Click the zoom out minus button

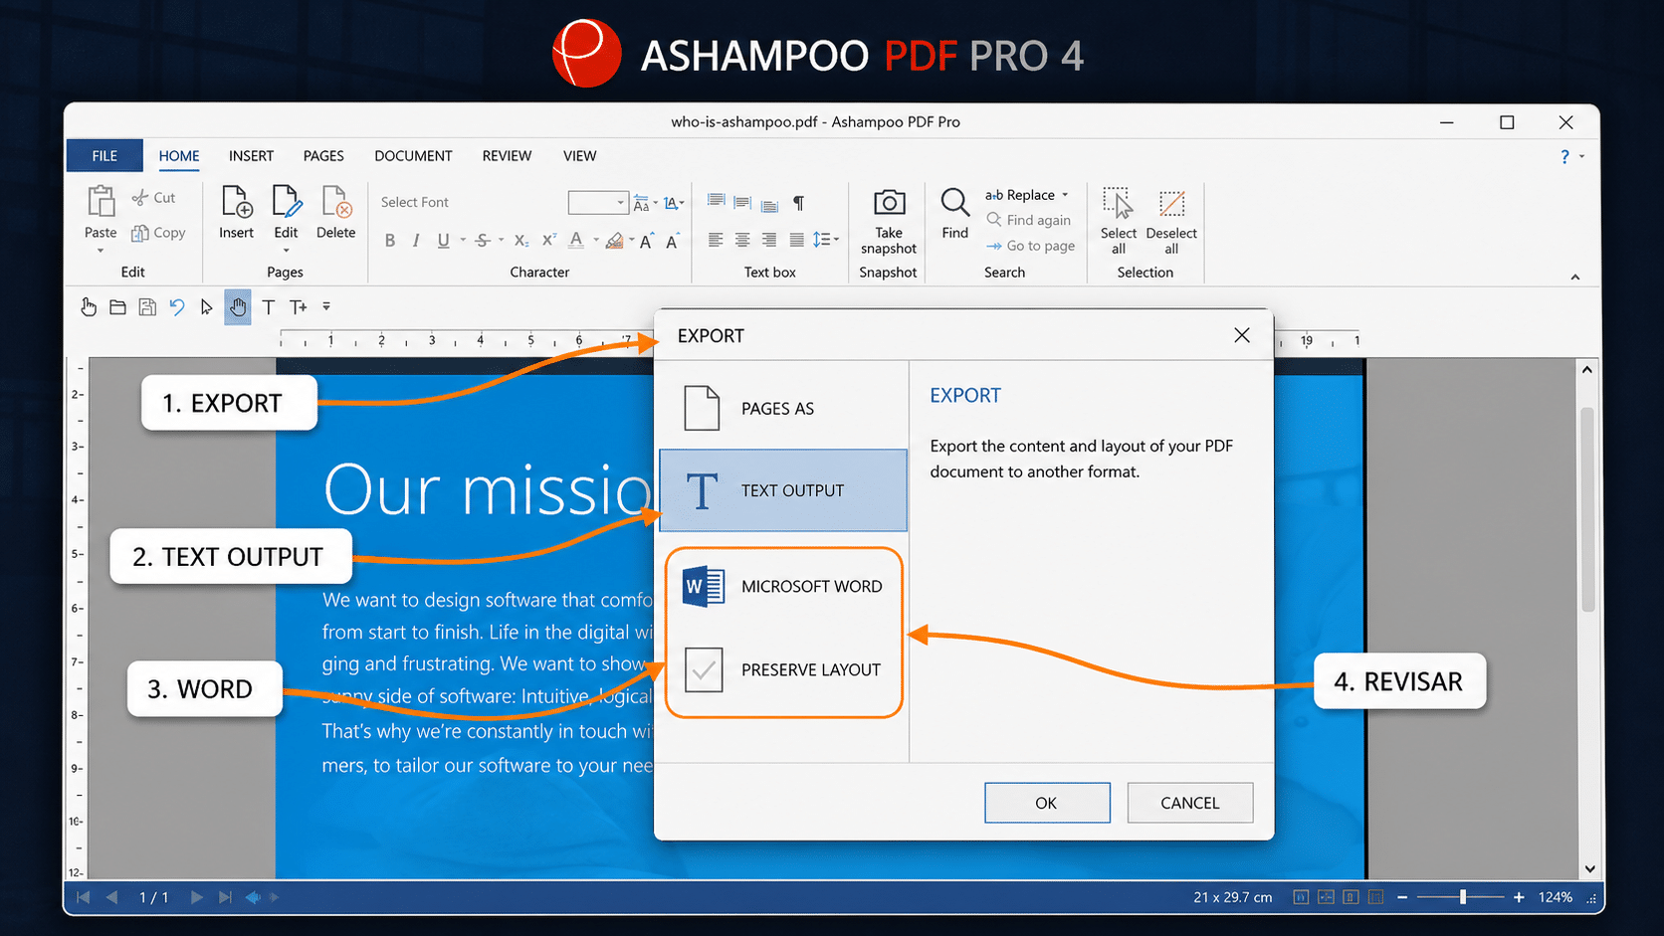(x=1402, y=897)
